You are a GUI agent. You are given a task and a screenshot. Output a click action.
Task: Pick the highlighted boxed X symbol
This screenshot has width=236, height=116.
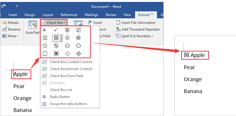tap(56, 38)
